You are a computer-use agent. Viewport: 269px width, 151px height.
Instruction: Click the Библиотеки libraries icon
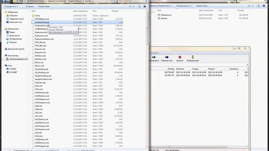[x=6, y=29]
